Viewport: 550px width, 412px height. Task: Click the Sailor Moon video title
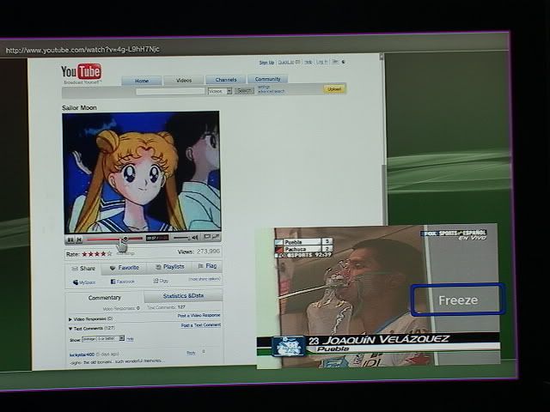pos(79,107)
